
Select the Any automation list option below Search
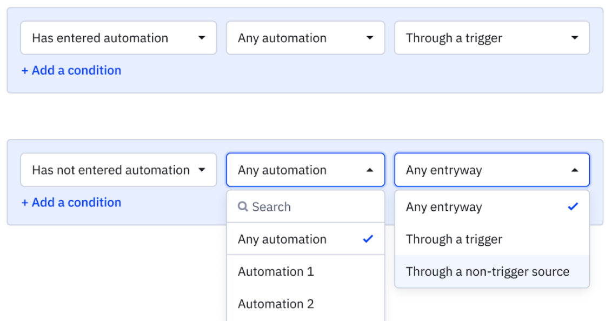(x=305, y=239)
